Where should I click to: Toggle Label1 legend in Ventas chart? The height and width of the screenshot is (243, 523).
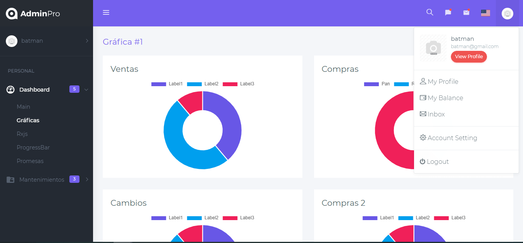(167, 84)
